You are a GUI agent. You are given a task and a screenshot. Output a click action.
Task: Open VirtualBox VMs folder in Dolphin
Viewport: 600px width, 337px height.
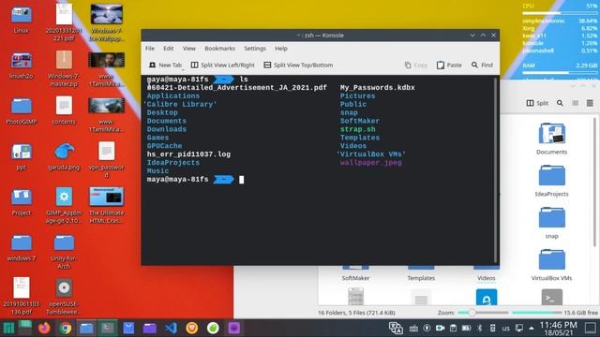pyautogui.click(x=551, y=264)
